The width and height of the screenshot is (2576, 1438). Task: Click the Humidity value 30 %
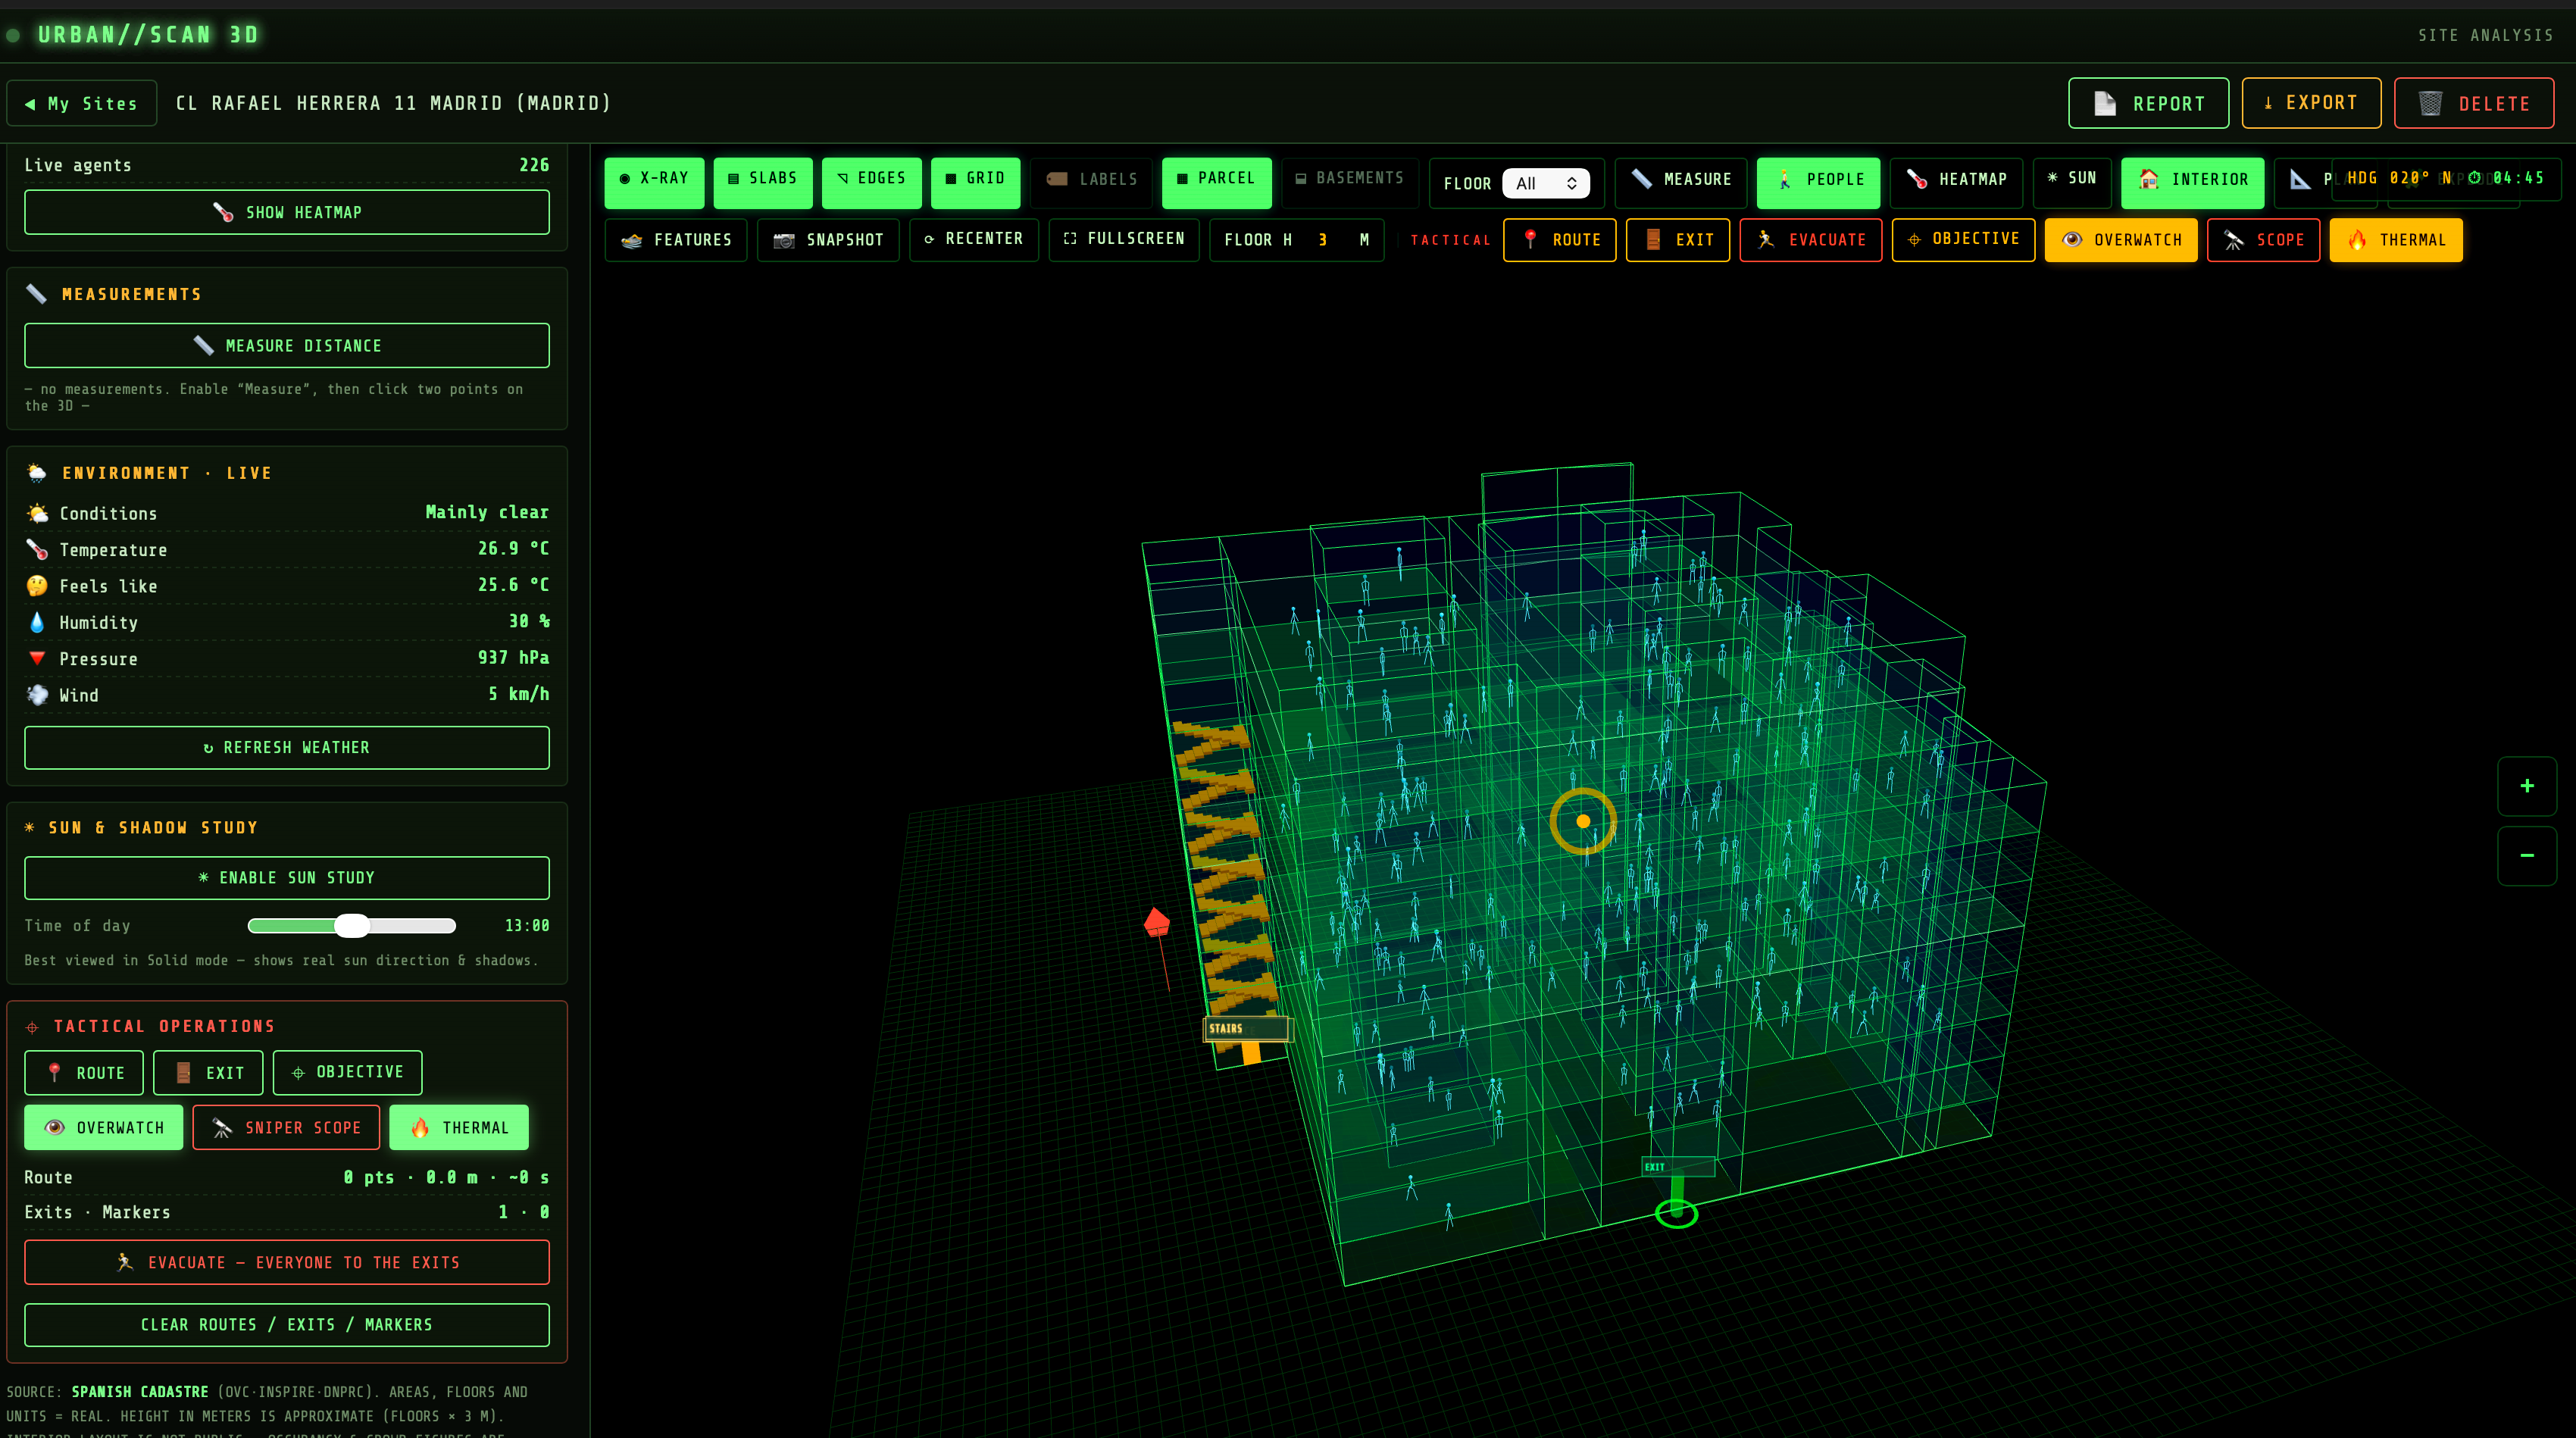[529, 621]
